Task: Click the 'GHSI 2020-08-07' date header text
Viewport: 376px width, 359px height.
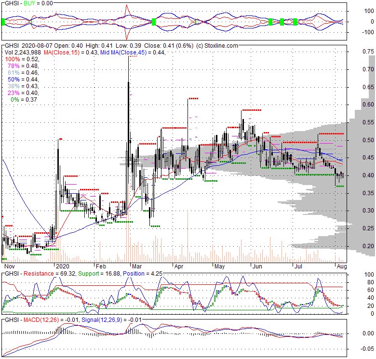Action: (x=28, y=45)
